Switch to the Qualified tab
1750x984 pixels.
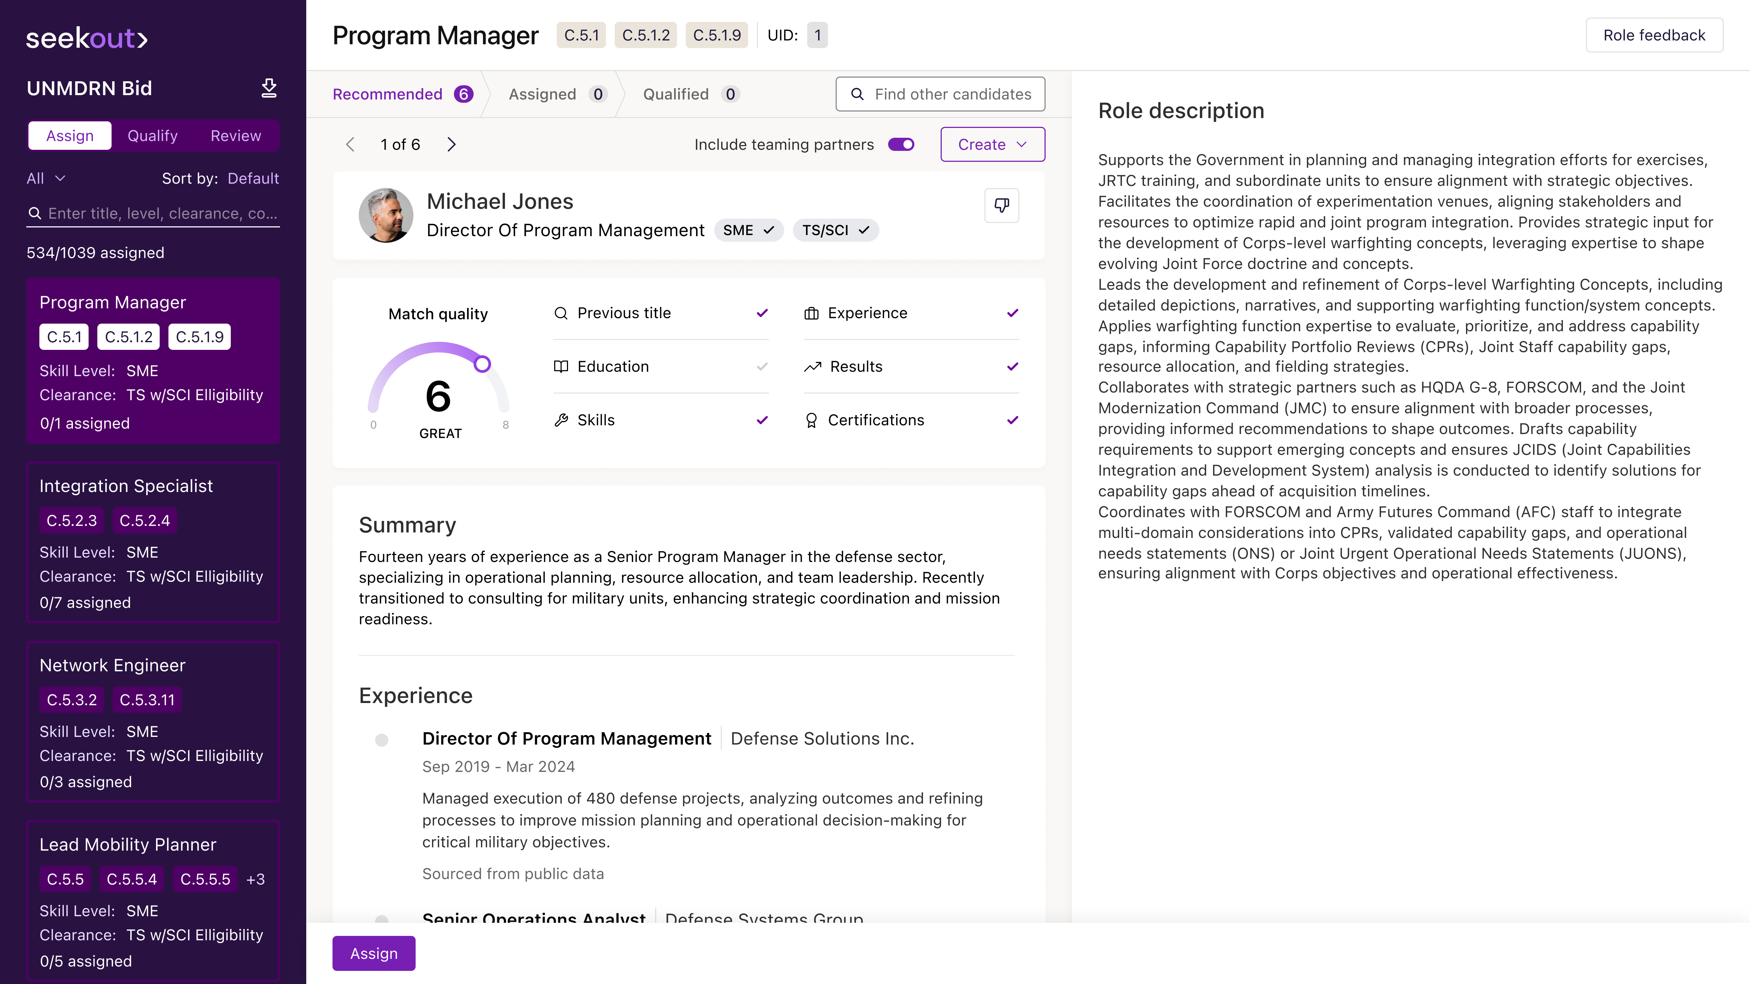coord(692,94)
